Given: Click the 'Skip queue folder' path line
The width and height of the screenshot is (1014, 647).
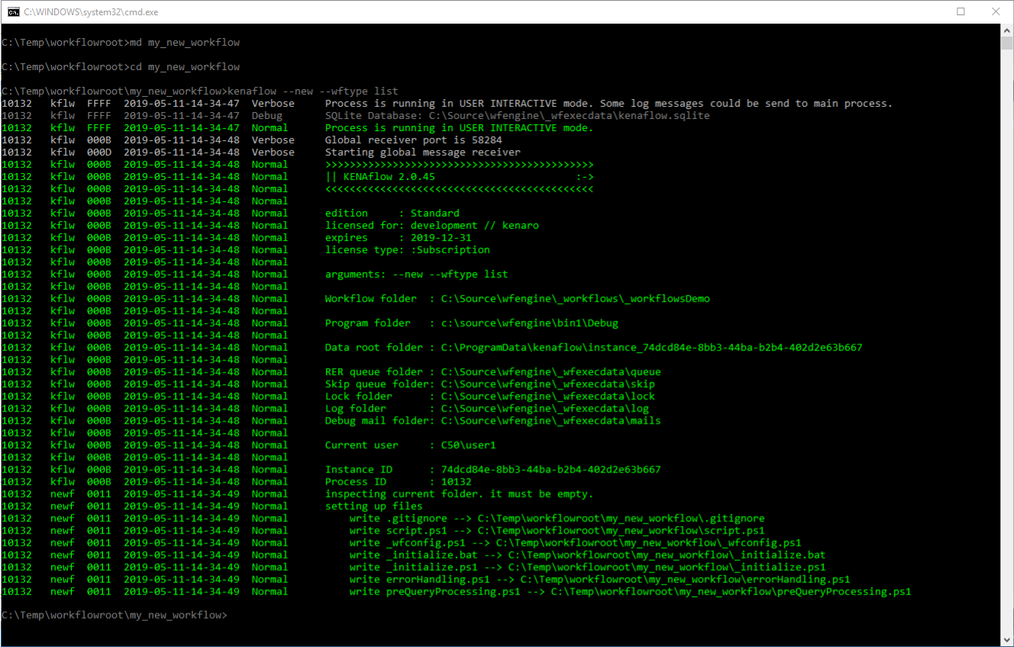Looking at the screenshot, I should tap(490, 384).
